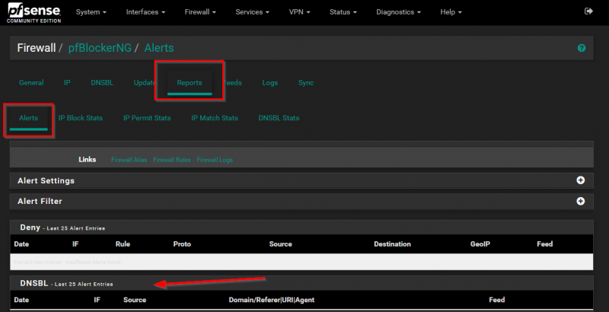Switch to the Feeds tab
The width and height of the screenshot is (609, 312).
[233, 83]
